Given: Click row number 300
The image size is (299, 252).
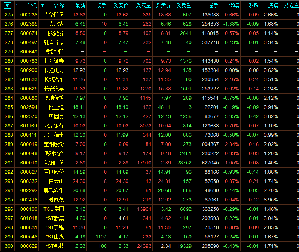Looking at the screenshot, I should 9,246.
